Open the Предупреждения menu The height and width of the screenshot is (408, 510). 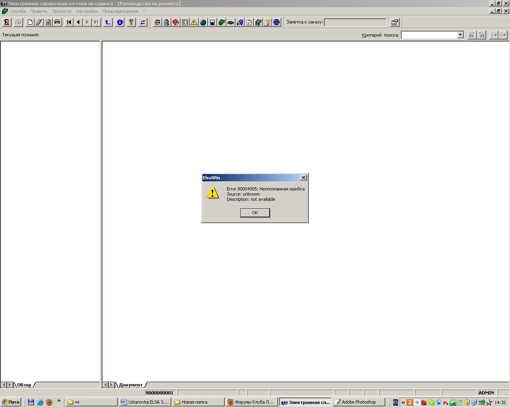coord(120,11)
